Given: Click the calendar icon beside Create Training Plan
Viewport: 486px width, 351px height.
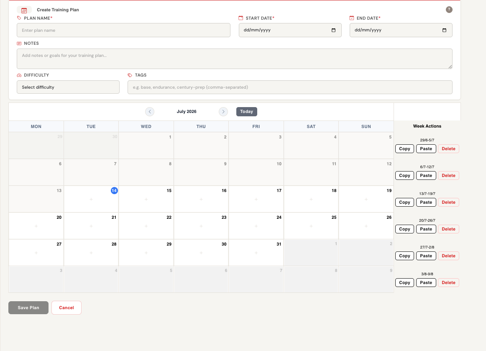Looking at the screenshot, I should (x=24, y=10).
